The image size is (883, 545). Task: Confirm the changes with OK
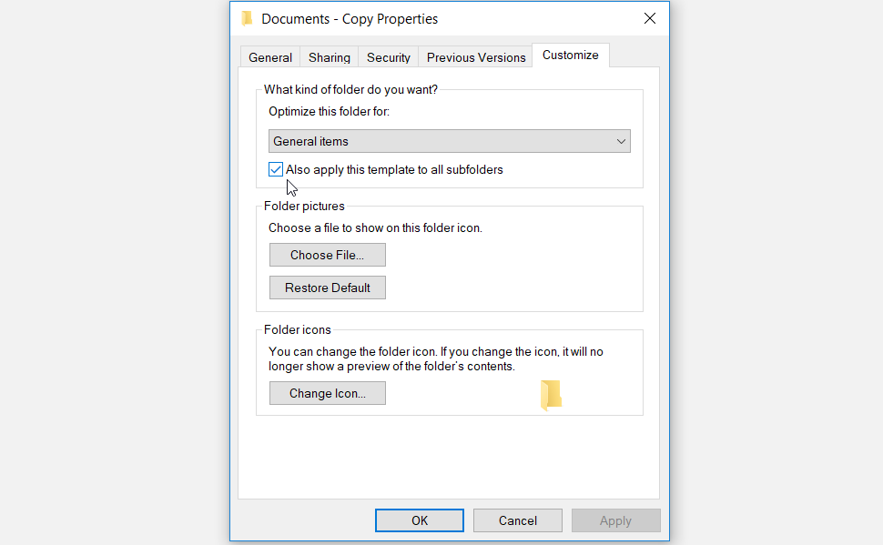419,520
